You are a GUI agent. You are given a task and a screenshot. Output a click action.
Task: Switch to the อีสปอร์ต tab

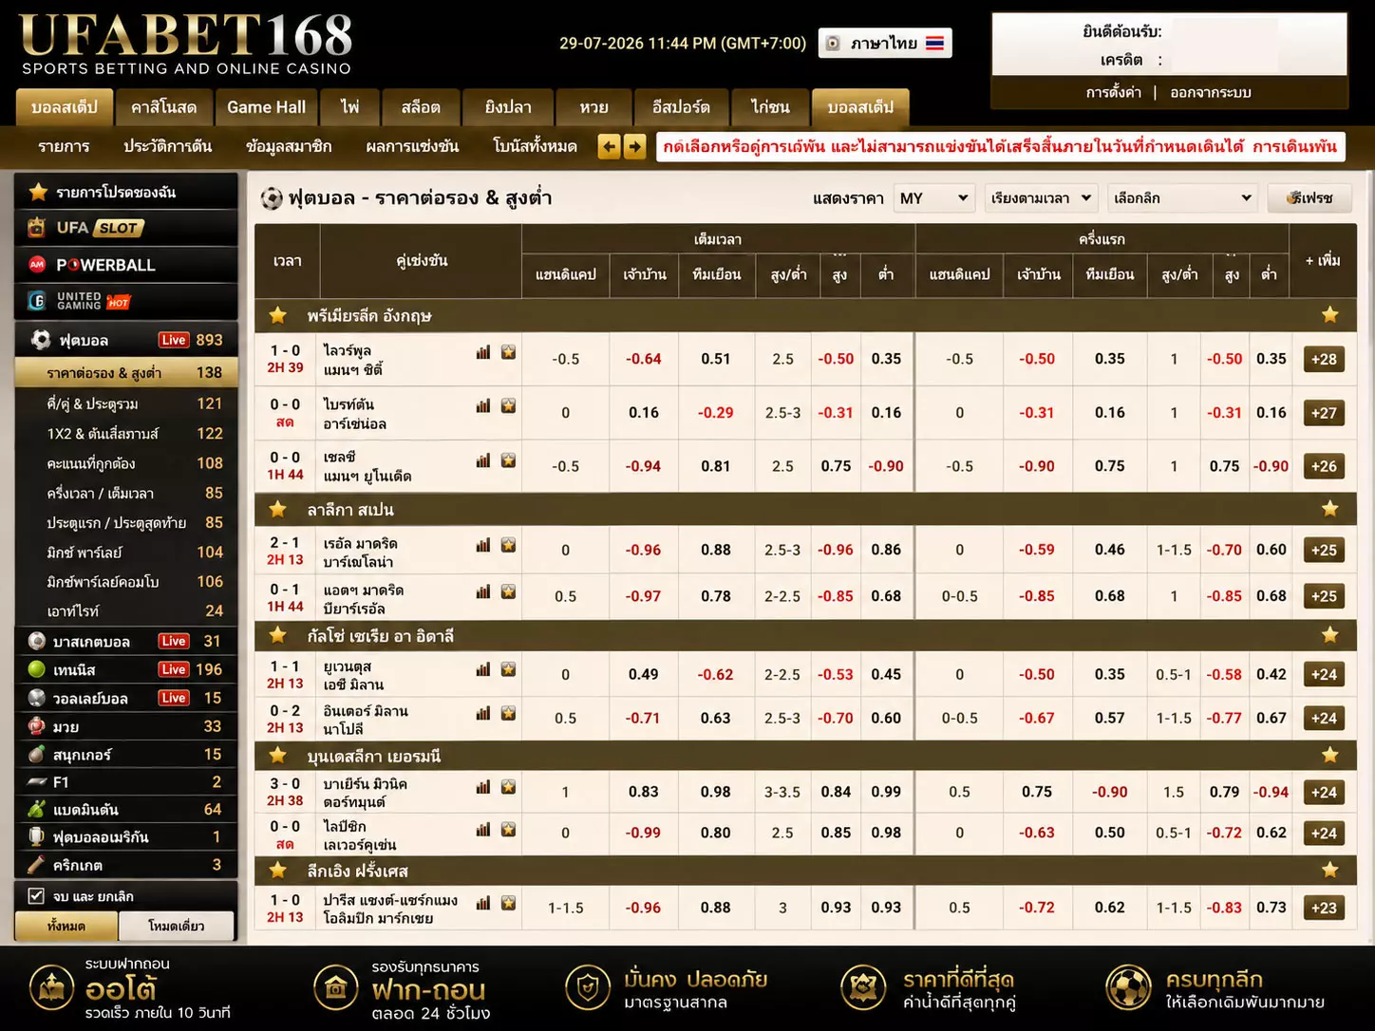pyautogui.click(x=681, y=107)
